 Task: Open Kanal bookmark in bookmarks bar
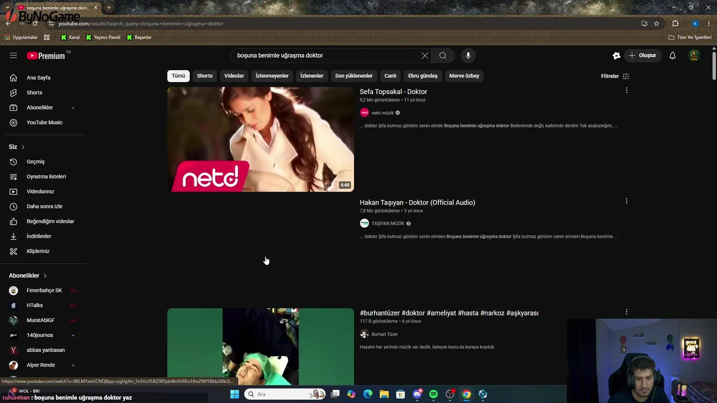pyautogui.click(x=71, y=38)
